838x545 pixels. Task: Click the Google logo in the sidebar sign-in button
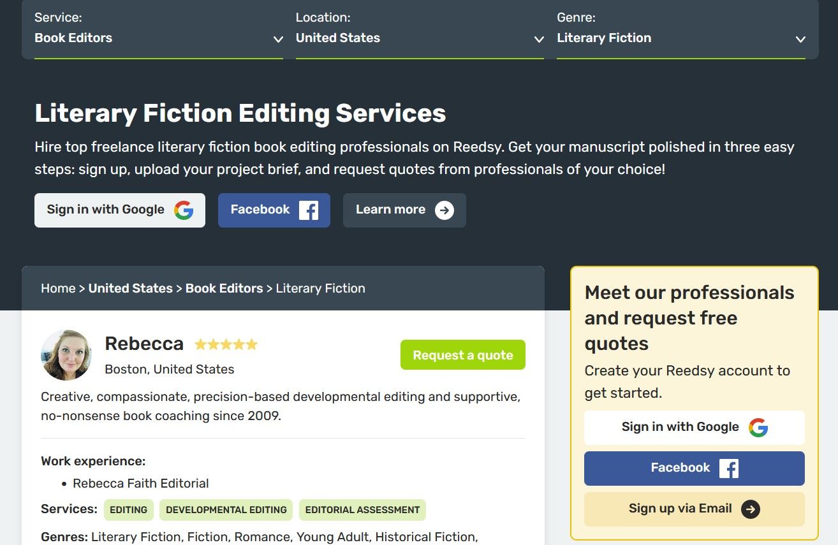[758, 427]
